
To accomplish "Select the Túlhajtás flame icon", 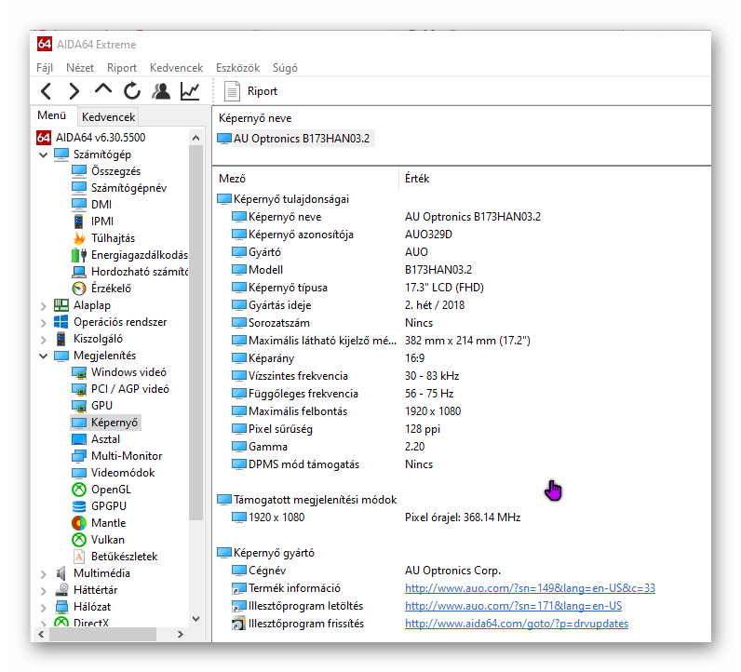I will 79,238.
